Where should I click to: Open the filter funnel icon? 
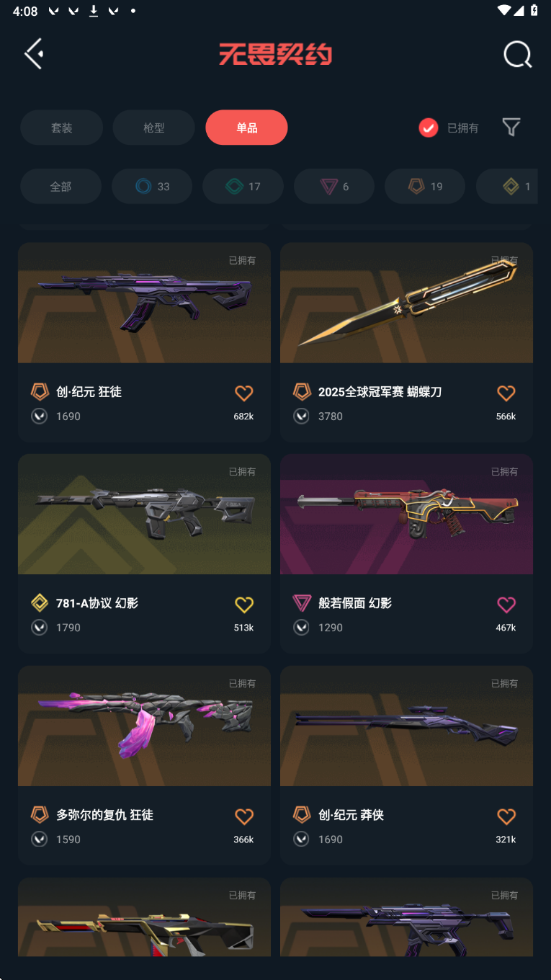coord(511,128)
